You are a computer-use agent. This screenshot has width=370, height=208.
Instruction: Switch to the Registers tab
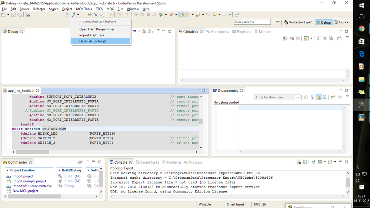[x=241, y=31]
